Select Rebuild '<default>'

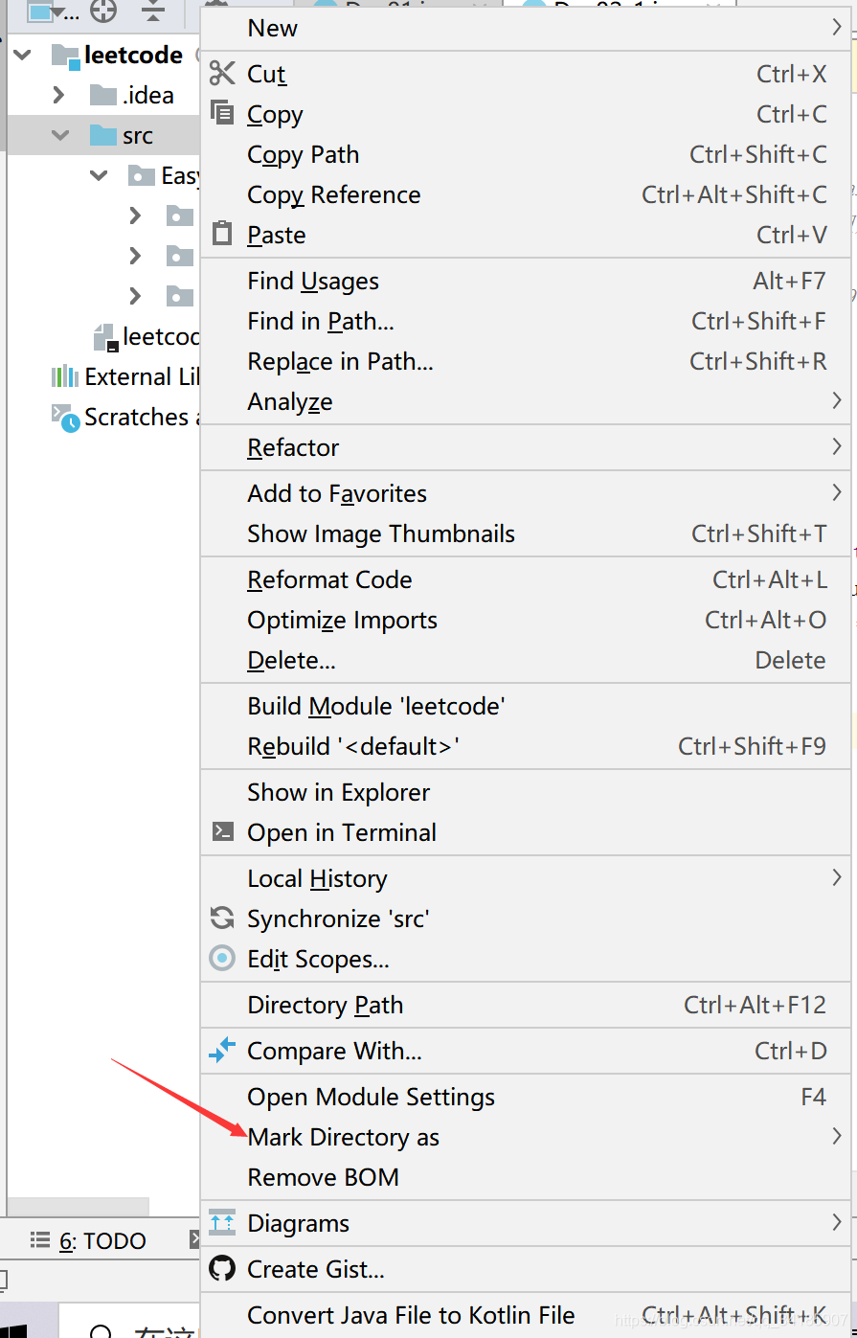point(525,746)
